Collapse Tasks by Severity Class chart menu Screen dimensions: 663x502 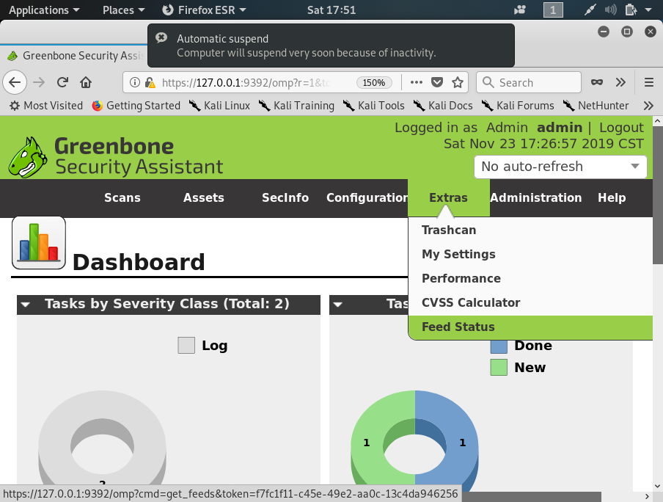26,305
